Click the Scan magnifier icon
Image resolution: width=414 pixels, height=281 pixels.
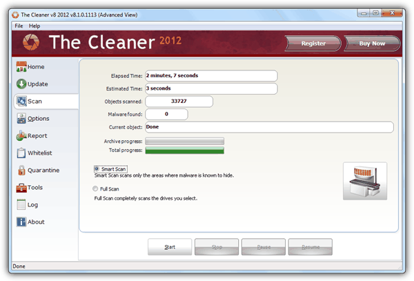click(x=21, y=101)
